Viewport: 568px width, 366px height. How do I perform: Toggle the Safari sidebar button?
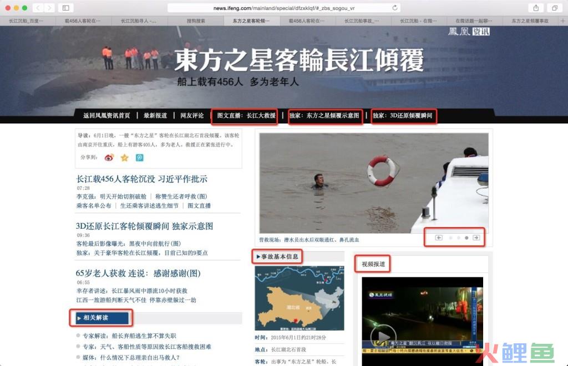coord(66,8)
